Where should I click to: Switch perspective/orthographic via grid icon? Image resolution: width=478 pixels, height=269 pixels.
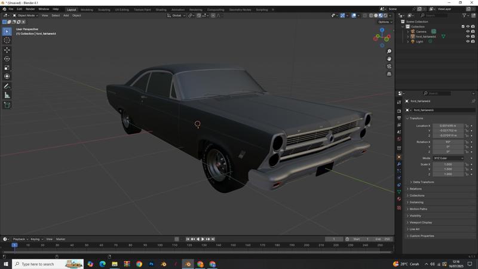(x=389, y=74)
